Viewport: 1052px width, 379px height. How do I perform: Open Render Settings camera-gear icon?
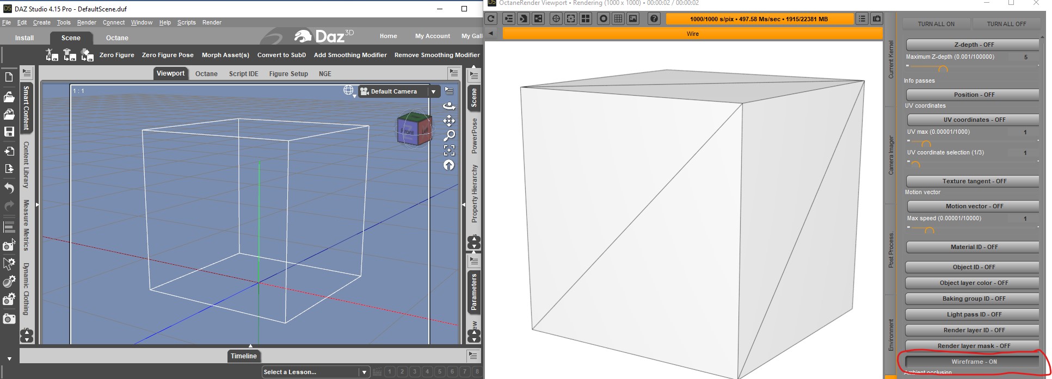(9, 299)
